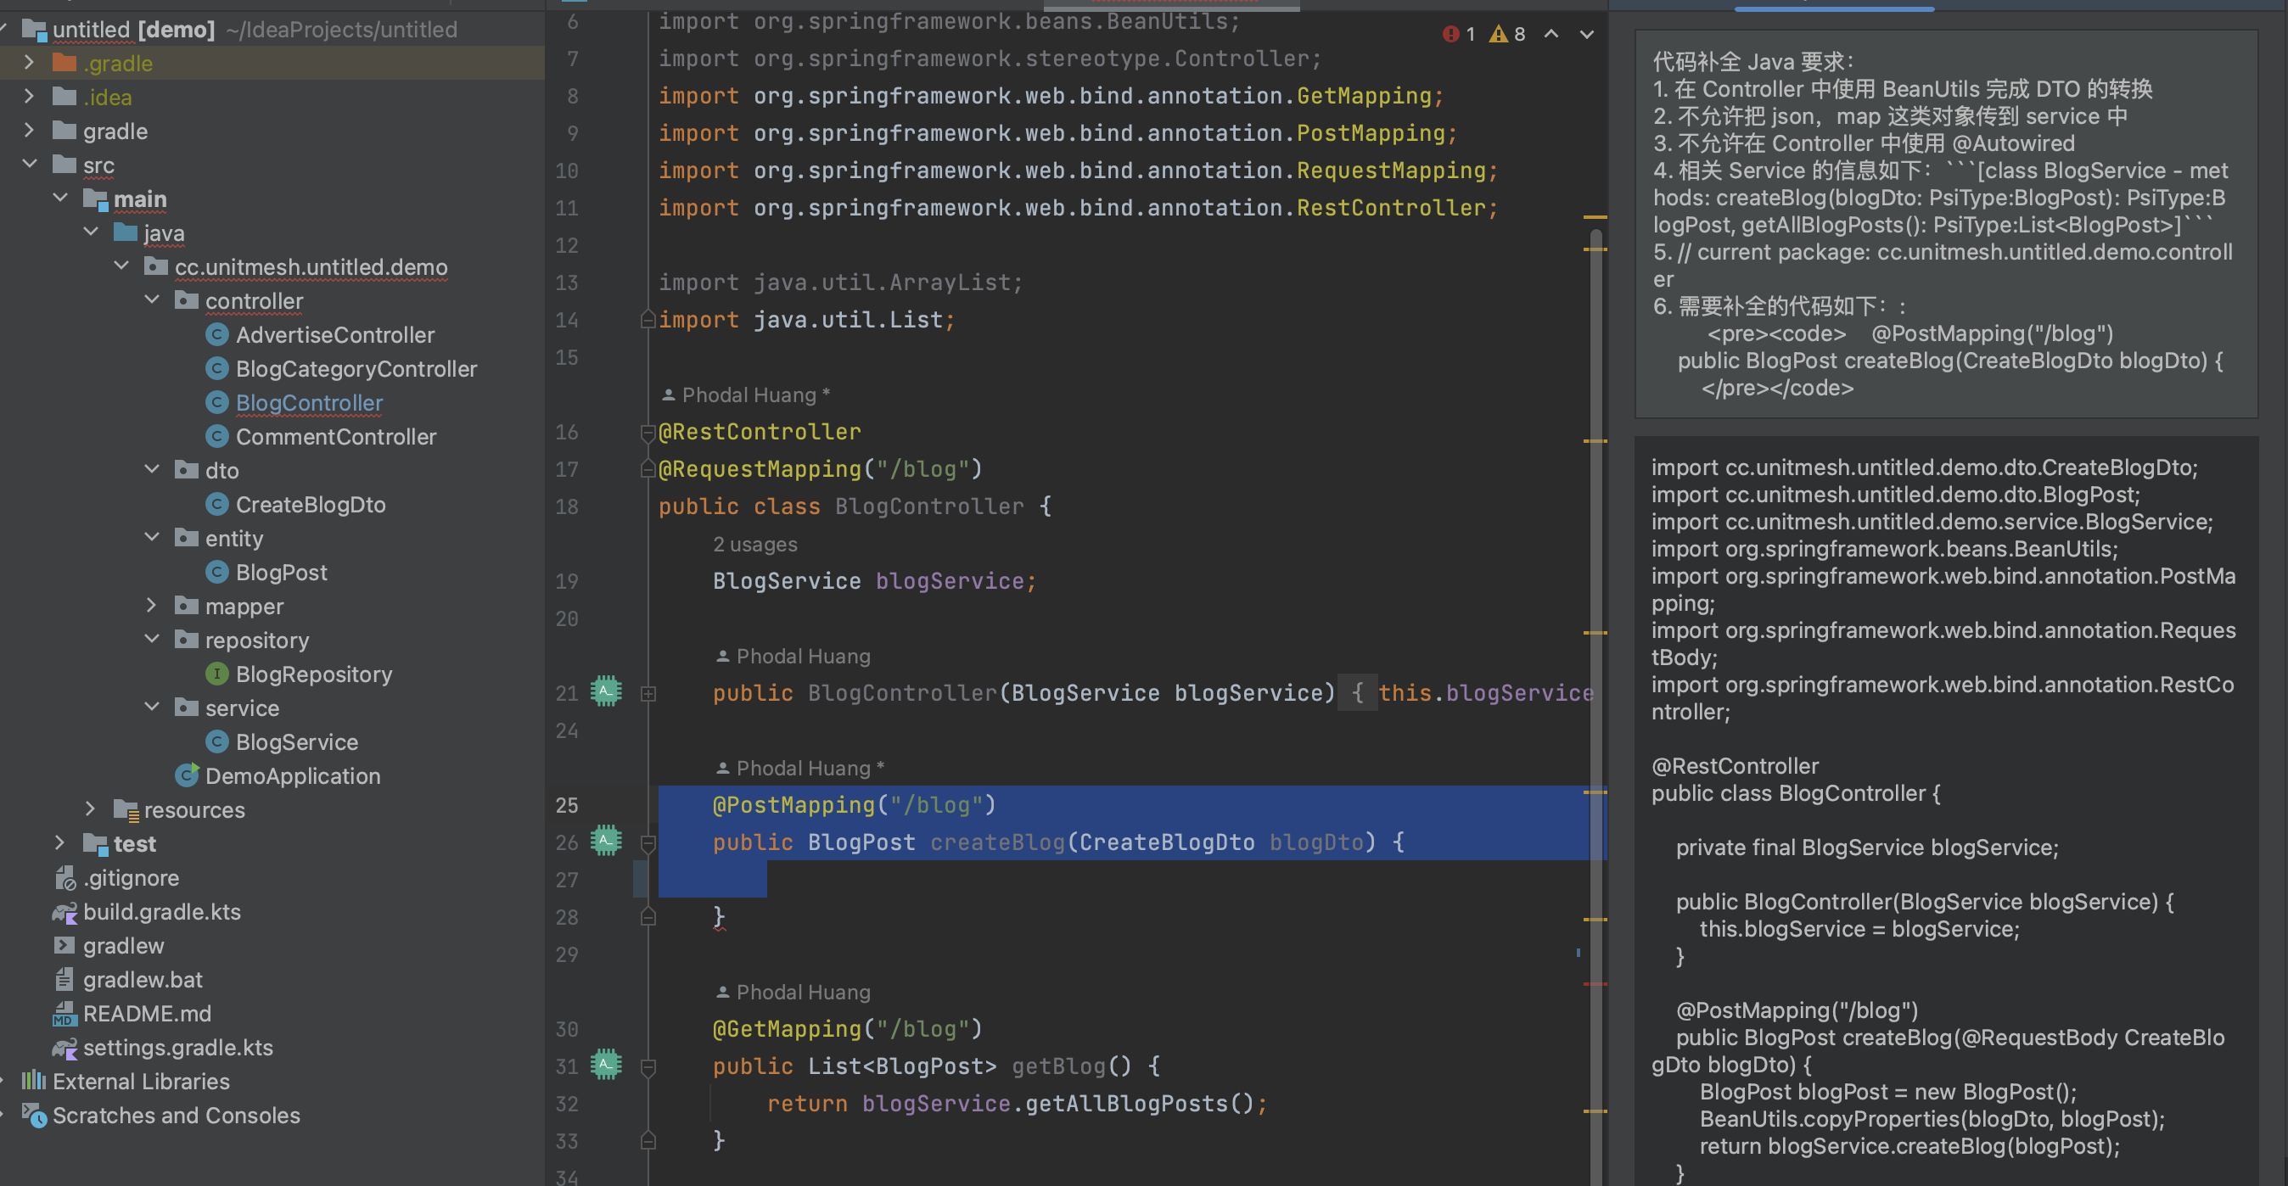Collapse the service package

(x=152, y=708)
